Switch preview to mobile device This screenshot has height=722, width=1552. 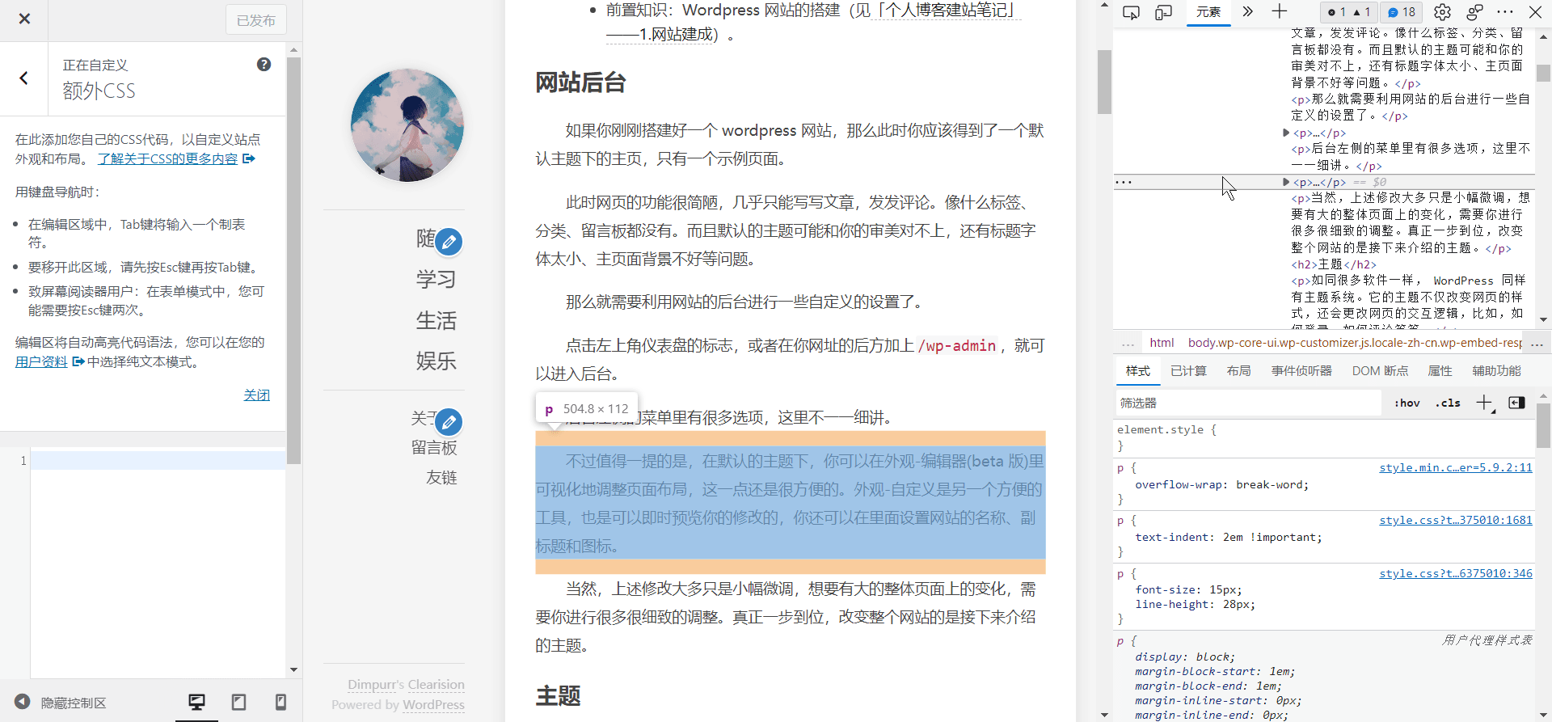click(280, 702)
